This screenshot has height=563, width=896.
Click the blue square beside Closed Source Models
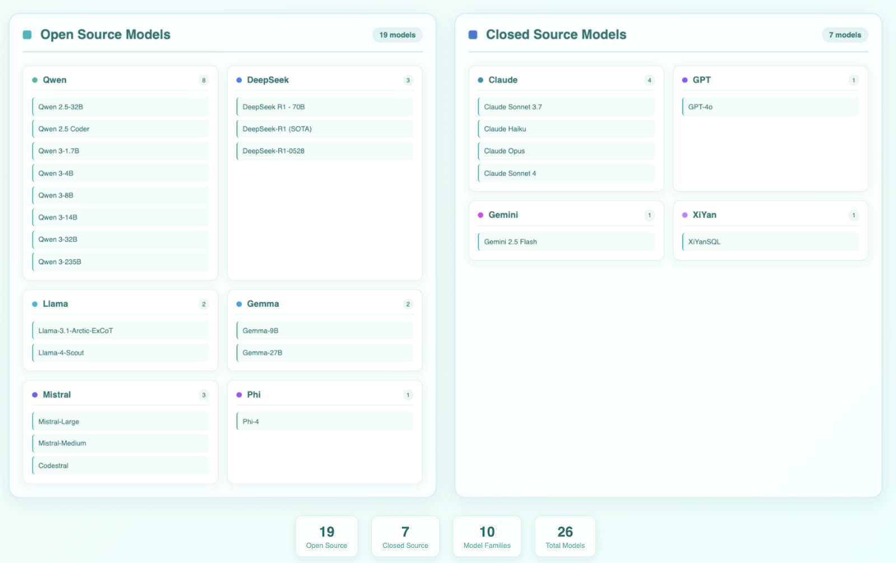click(473, 35)
